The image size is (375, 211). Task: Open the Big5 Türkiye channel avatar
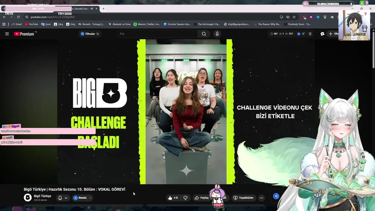(x=28, y=198)
